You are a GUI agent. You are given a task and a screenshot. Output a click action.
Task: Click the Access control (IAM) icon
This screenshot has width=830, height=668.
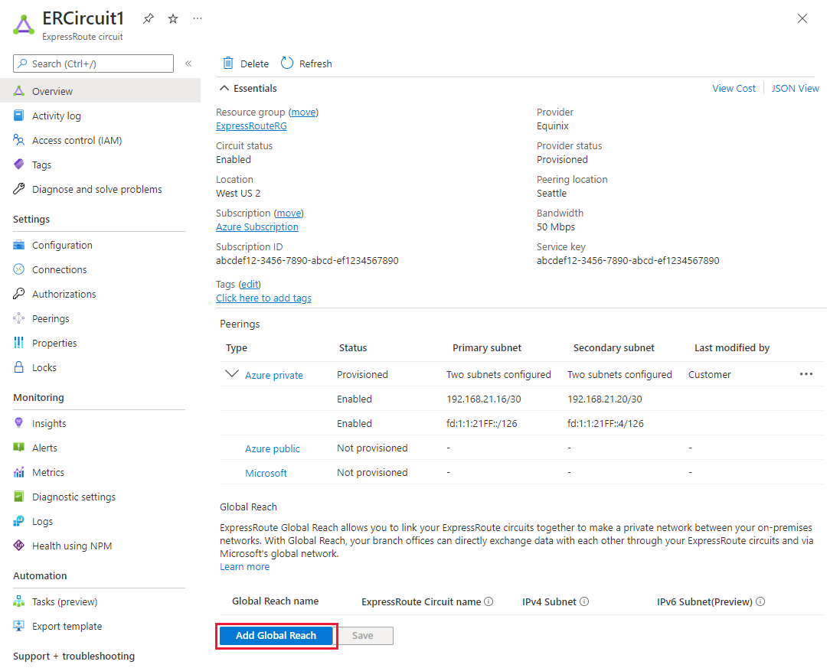18,139
